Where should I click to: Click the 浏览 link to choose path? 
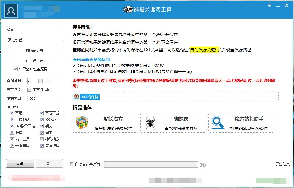[x=204, y=165]
